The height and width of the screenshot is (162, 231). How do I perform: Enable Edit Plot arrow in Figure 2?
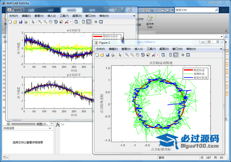tap(120, 55)
